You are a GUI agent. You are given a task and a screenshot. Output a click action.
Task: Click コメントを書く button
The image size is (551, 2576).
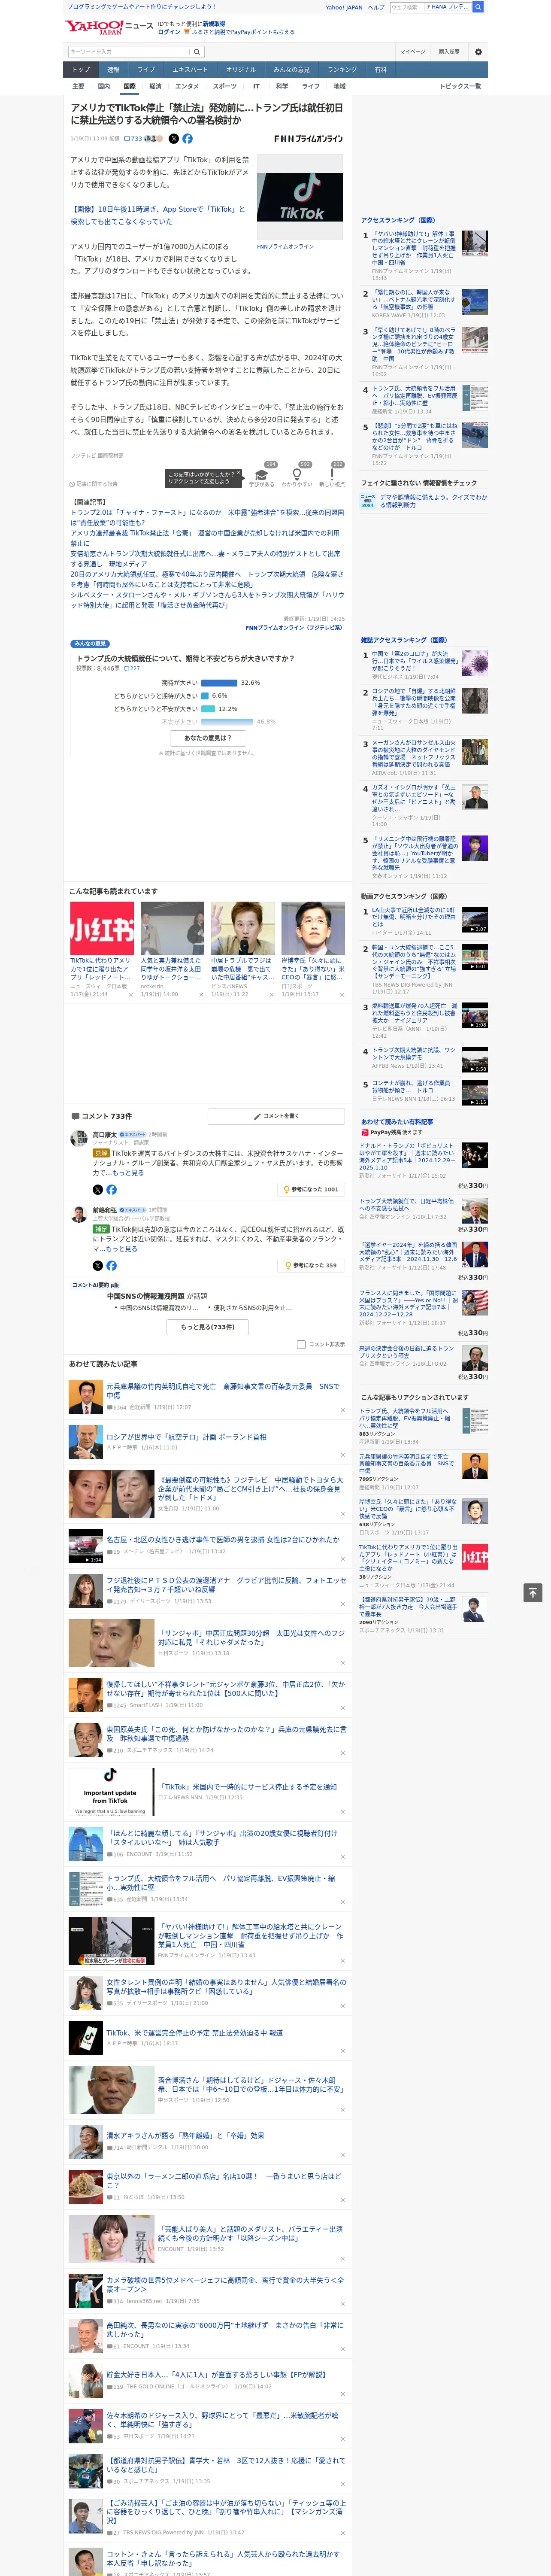(277, 1115)
